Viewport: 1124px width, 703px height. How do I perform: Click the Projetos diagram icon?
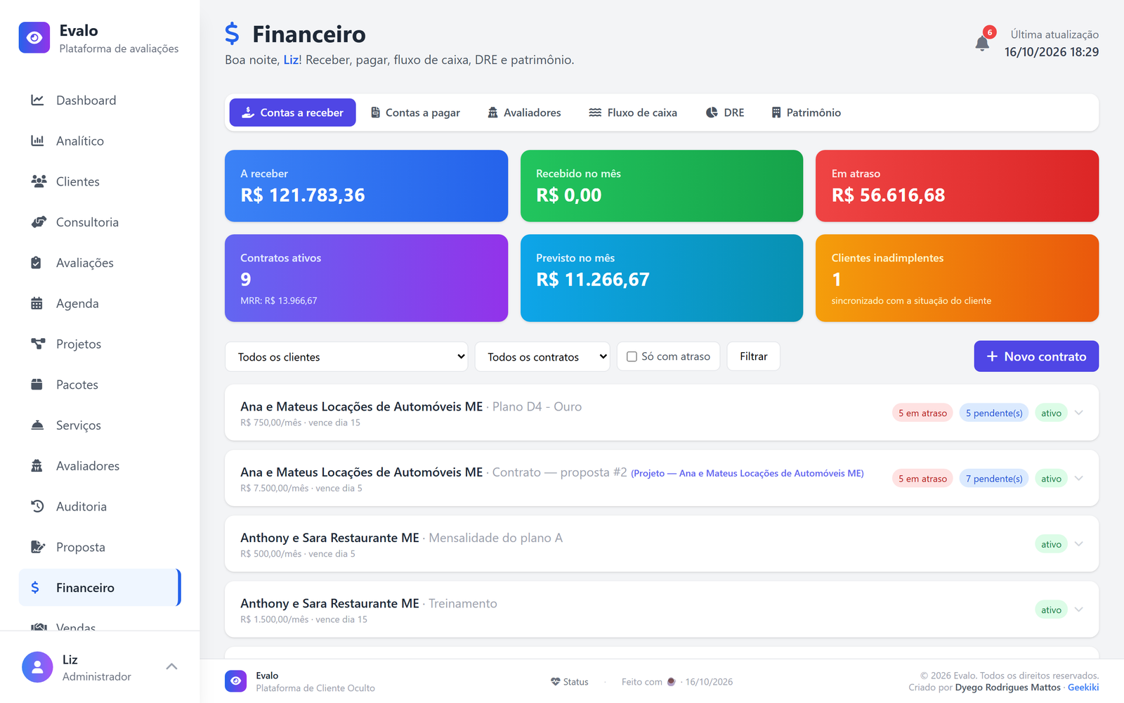point(38,344)
